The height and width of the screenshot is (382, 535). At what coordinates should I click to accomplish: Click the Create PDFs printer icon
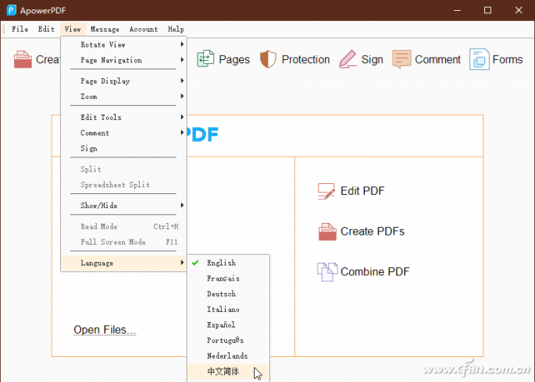click(x=327, y=232)
